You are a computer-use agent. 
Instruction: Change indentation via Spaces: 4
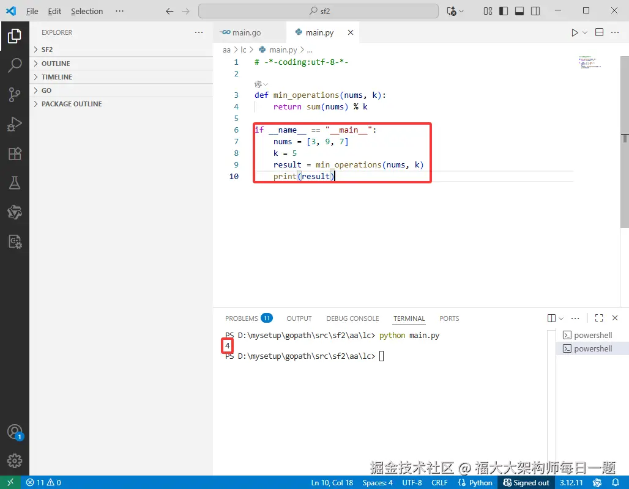378,483
